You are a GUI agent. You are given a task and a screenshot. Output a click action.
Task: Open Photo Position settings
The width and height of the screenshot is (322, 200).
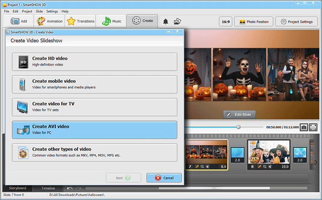click(x=254, y=22)
